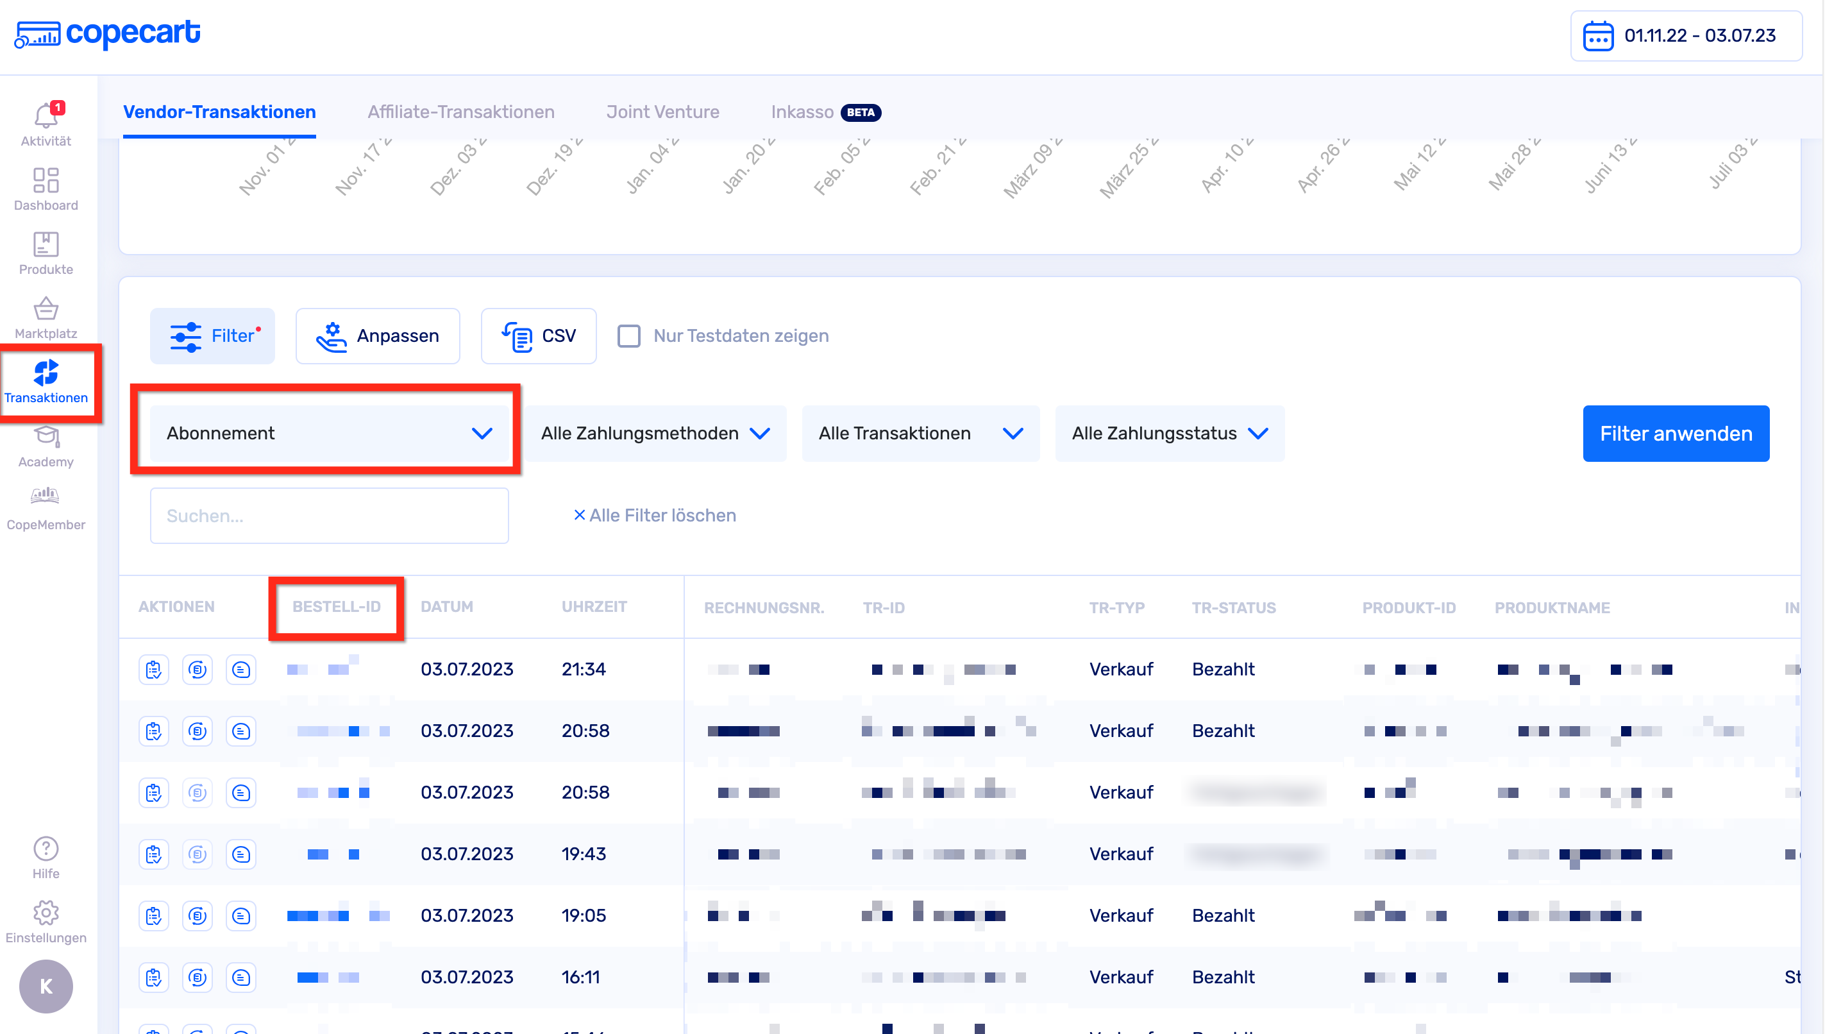The height and width of the screenshot is (1034, 1825).
Task: Open Alle Zahlungsmethoden dropdown
Action: tap(655, 433)
